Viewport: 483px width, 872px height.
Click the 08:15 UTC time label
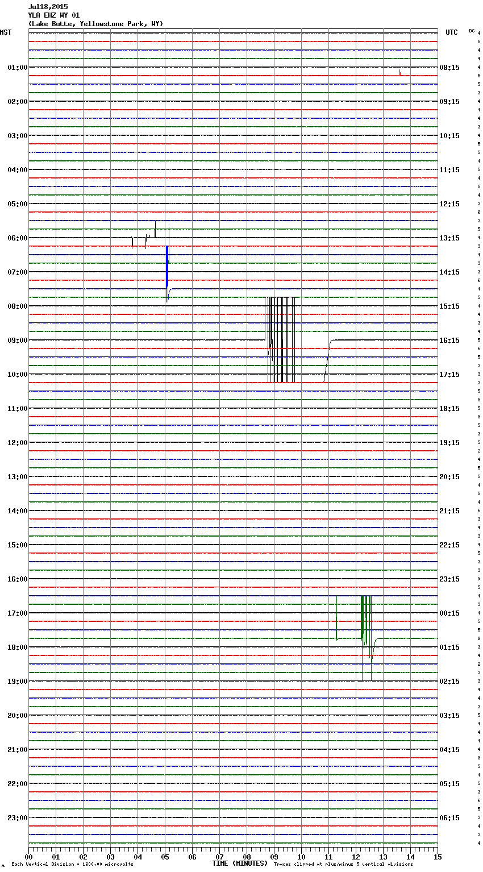449,68
